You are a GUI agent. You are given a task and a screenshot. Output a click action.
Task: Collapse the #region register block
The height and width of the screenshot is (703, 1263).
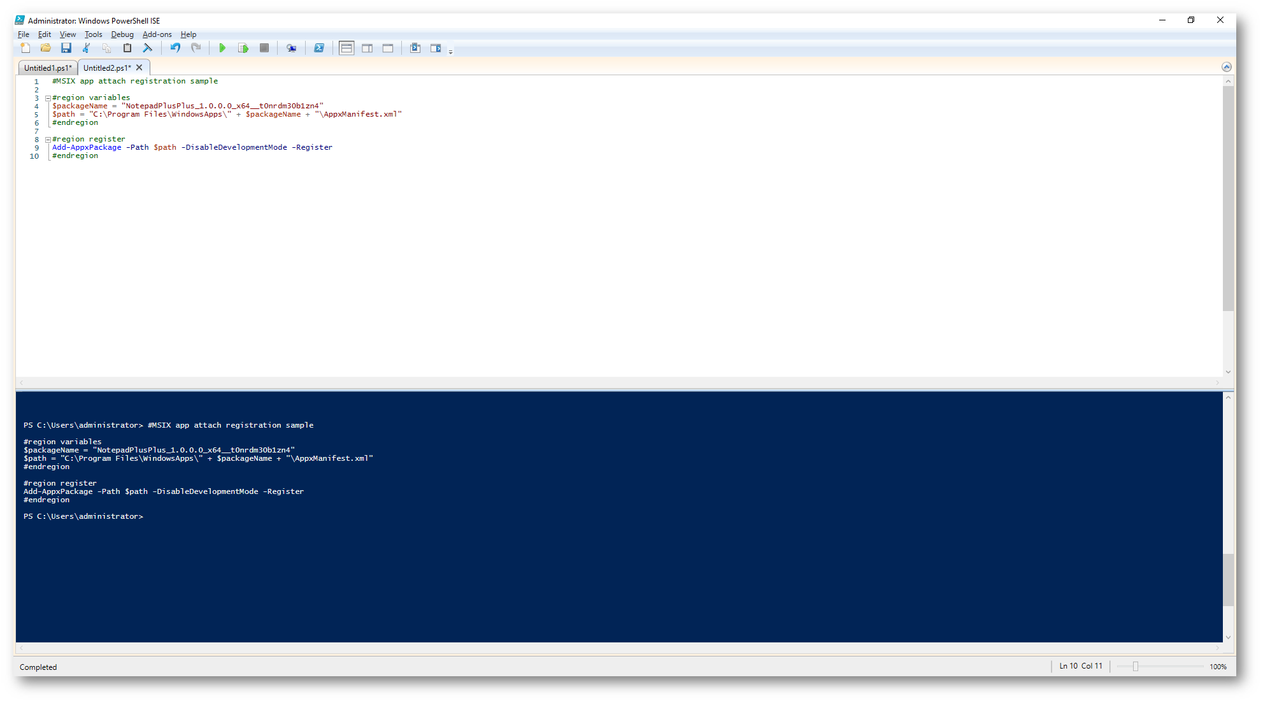(48, 140)
